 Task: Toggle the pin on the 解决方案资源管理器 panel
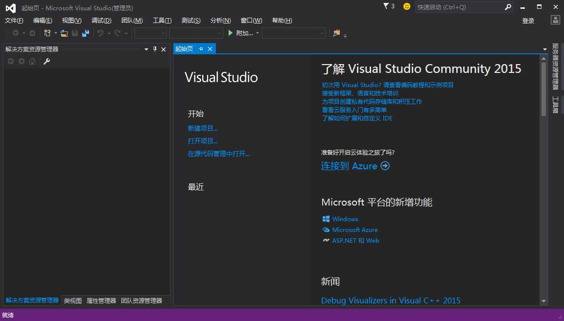(155, 49)
